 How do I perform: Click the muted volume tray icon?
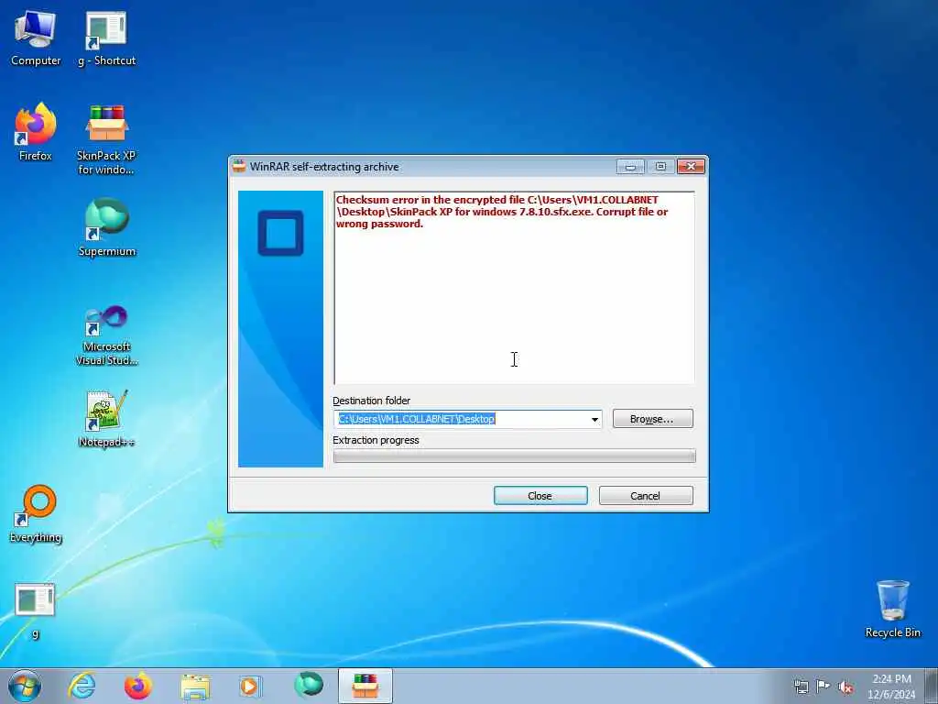(x=845, y=687)
